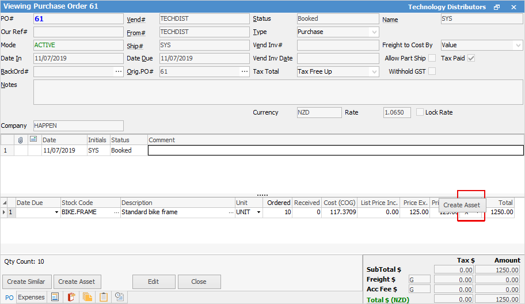
Task: Open the red book tab icon
Action: pyautogui.click(x=71, y=297)
